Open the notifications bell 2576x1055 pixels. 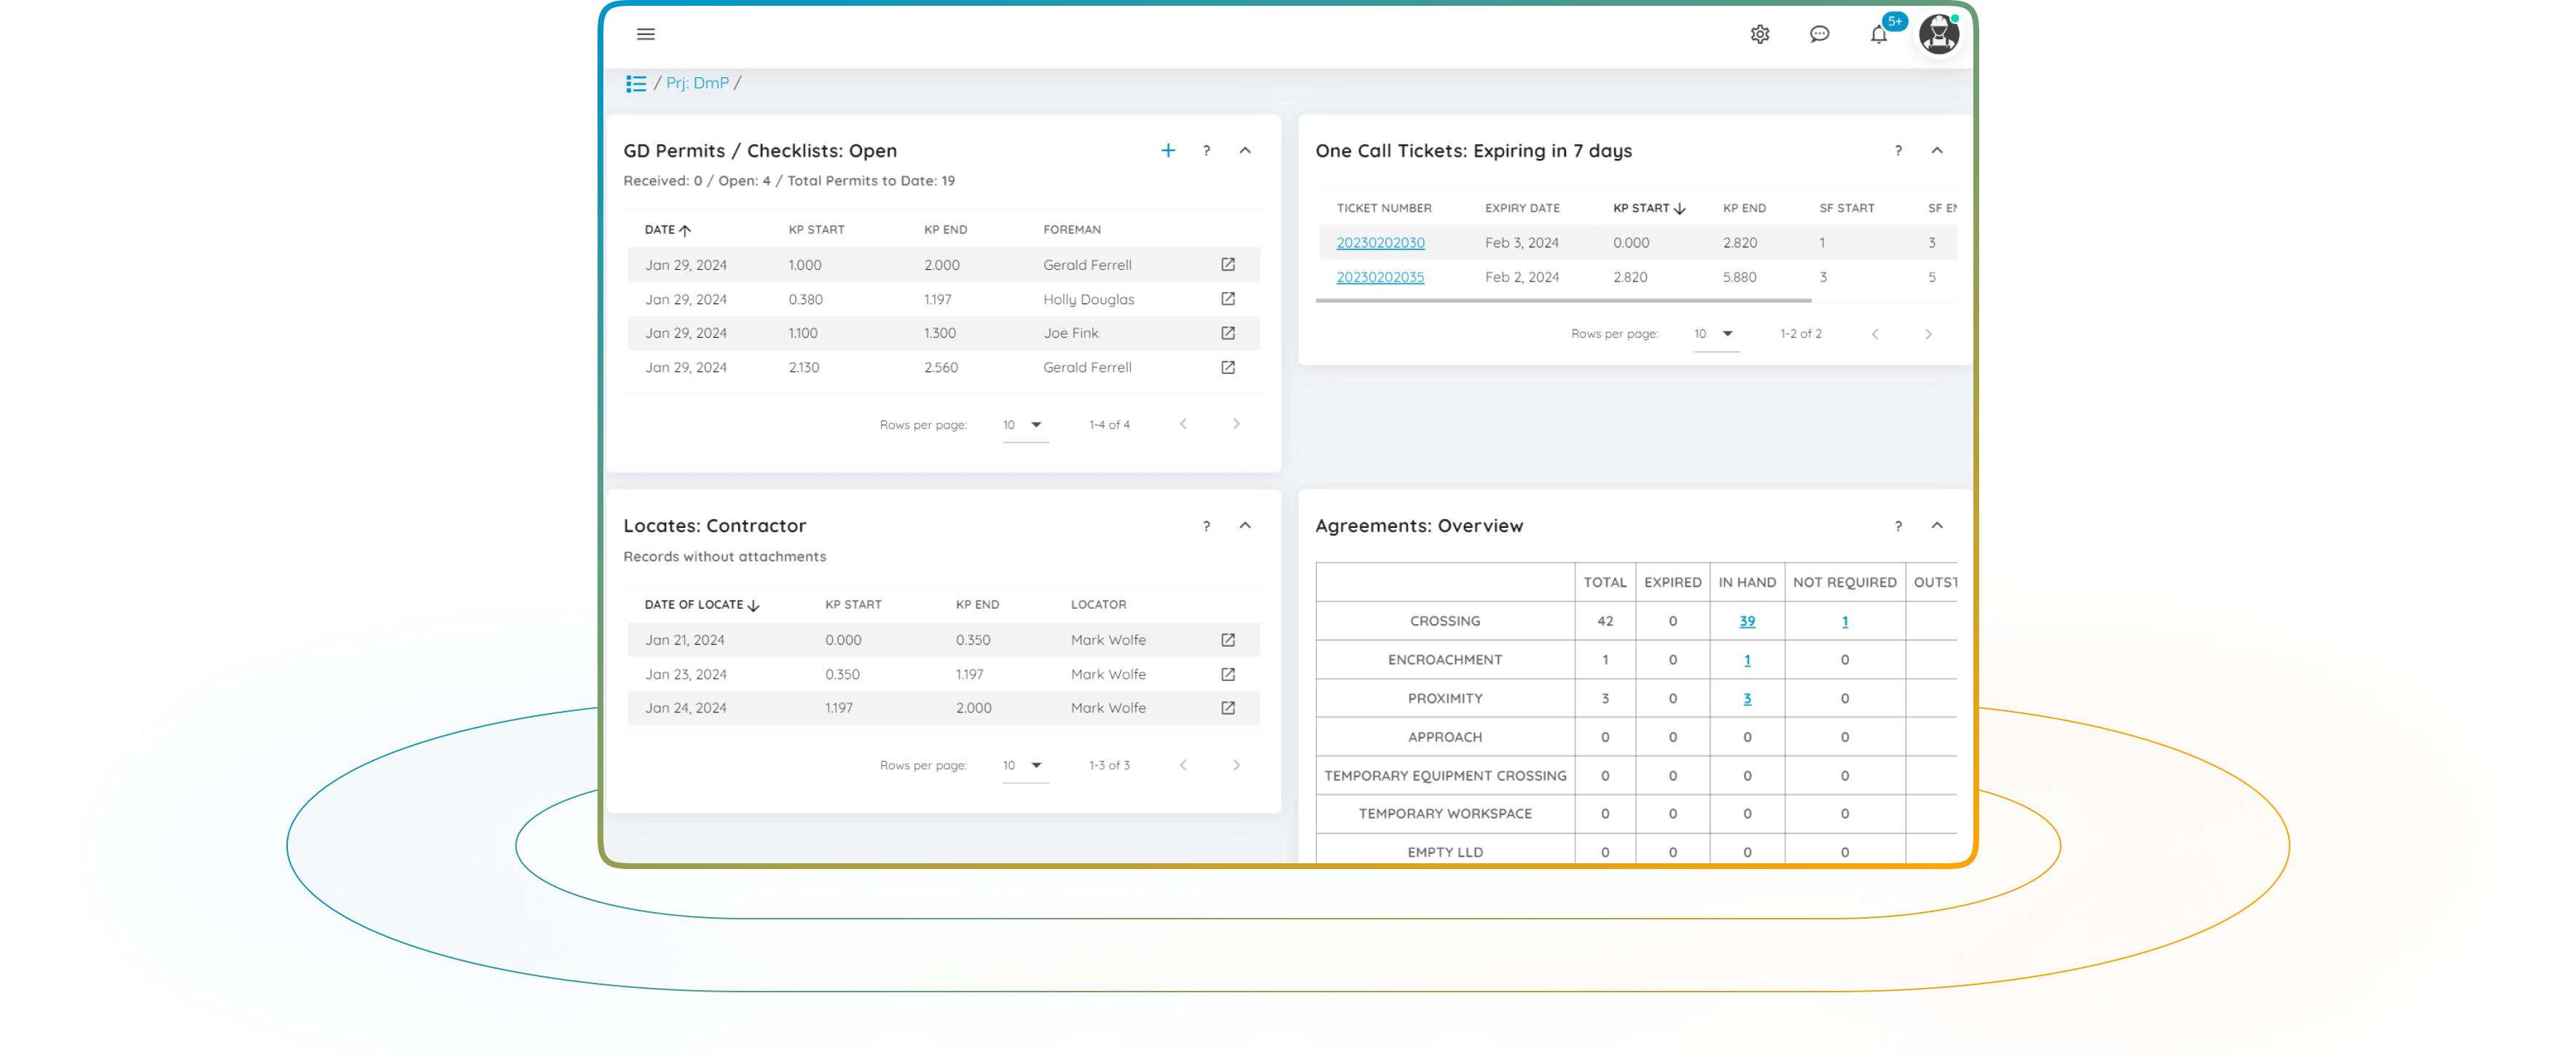[1879, 35]
